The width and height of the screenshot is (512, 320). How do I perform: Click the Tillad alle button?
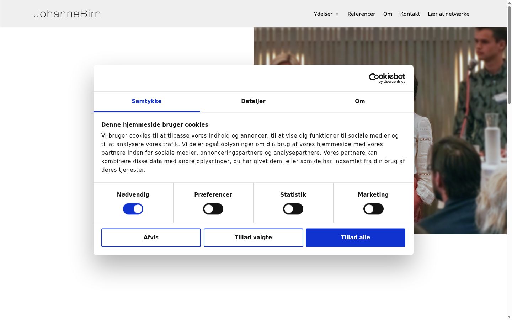[x=356, y=238]
